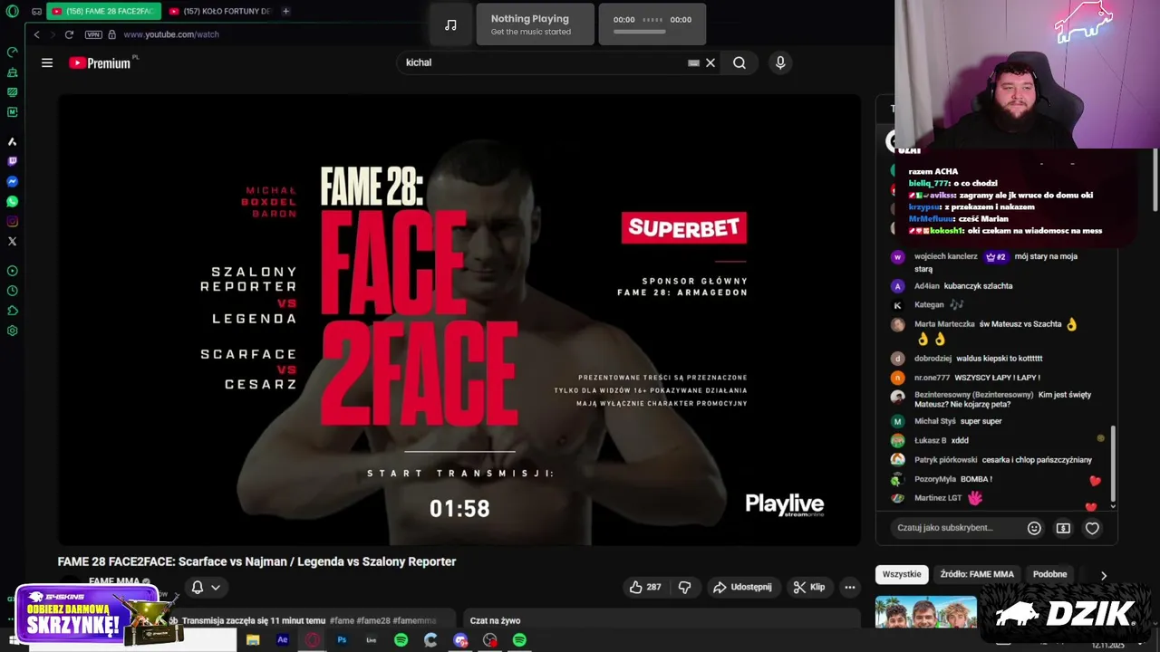This screenshot has width=1160, height=652.
Task: Open File Explorer from the taskbar
Action: click(x=253, y=640)
